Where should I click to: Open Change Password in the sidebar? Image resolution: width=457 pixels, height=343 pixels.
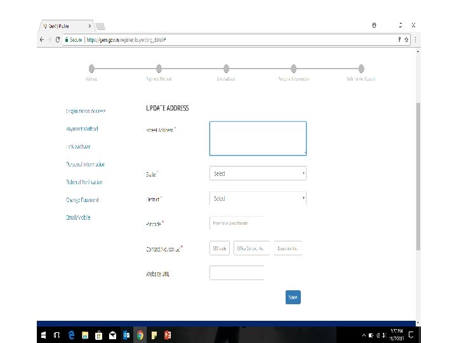(x=82, y=200)
